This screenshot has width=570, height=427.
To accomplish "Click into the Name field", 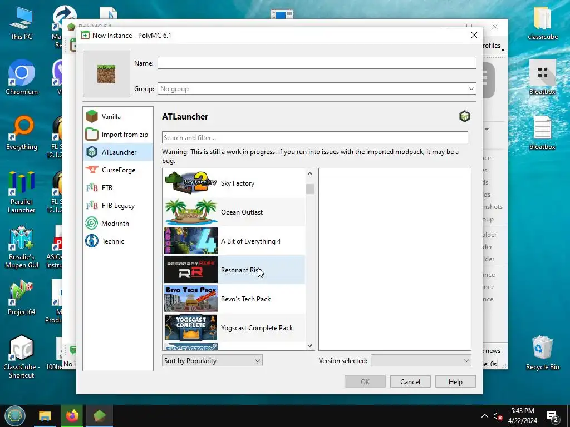I will click(x=317, y=63).
